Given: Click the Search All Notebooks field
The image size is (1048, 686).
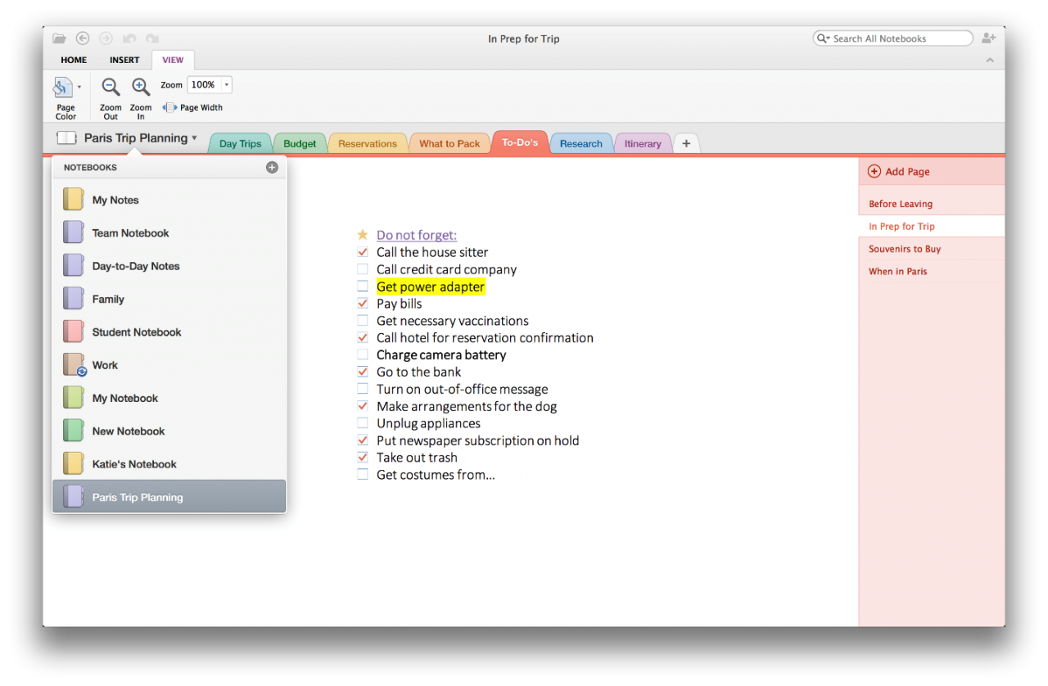Looking at the screenshot, I should [x=899, y=38].
